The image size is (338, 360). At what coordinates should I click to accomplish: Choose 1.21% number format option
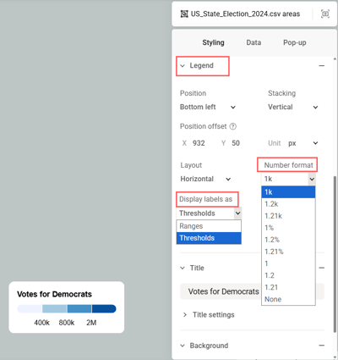[x=288, y=252]
